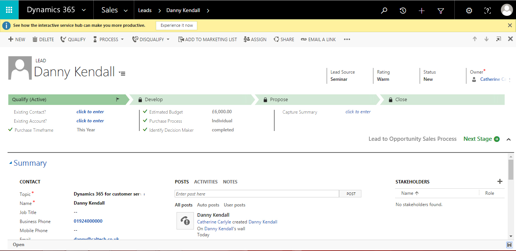This screenshot has height=251, width=516.
Task: Switch to the ACTIVITIES tab
Action: (x=206, y=182)
